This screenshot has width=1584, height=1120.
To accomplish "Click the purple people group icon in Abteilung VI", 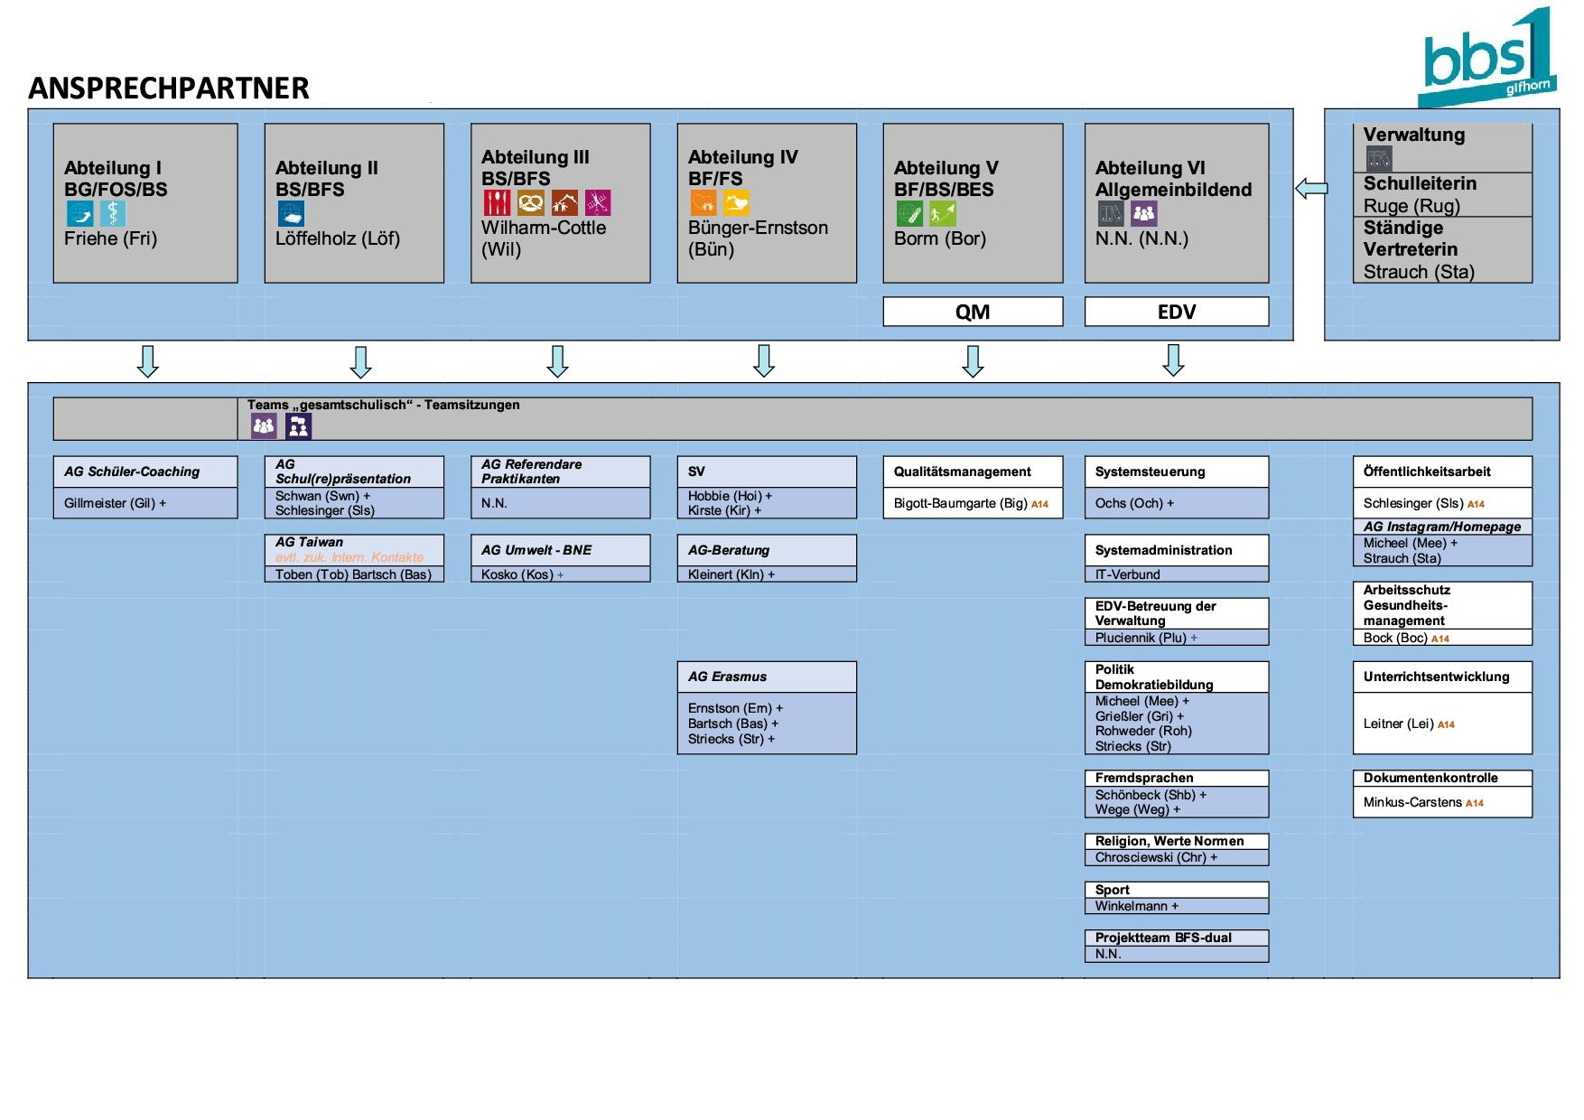I will tap(1144, 213).
